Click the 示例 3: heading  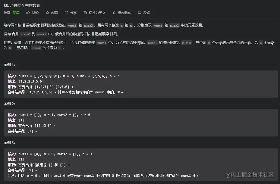(x=9, y=143)
